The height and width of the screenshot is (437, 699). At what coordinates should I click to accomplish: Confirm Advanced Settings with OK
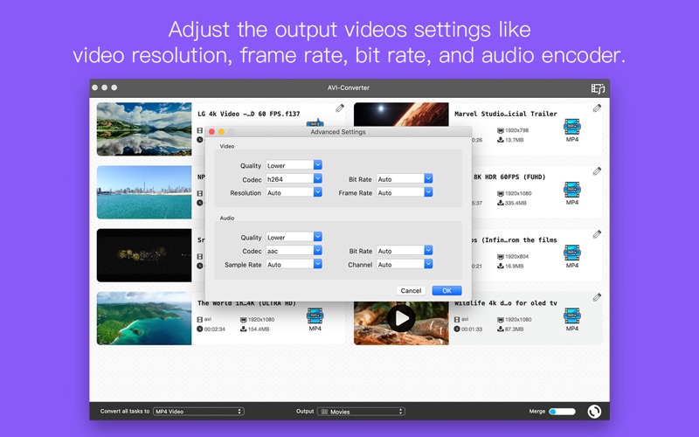click(446, 291)
